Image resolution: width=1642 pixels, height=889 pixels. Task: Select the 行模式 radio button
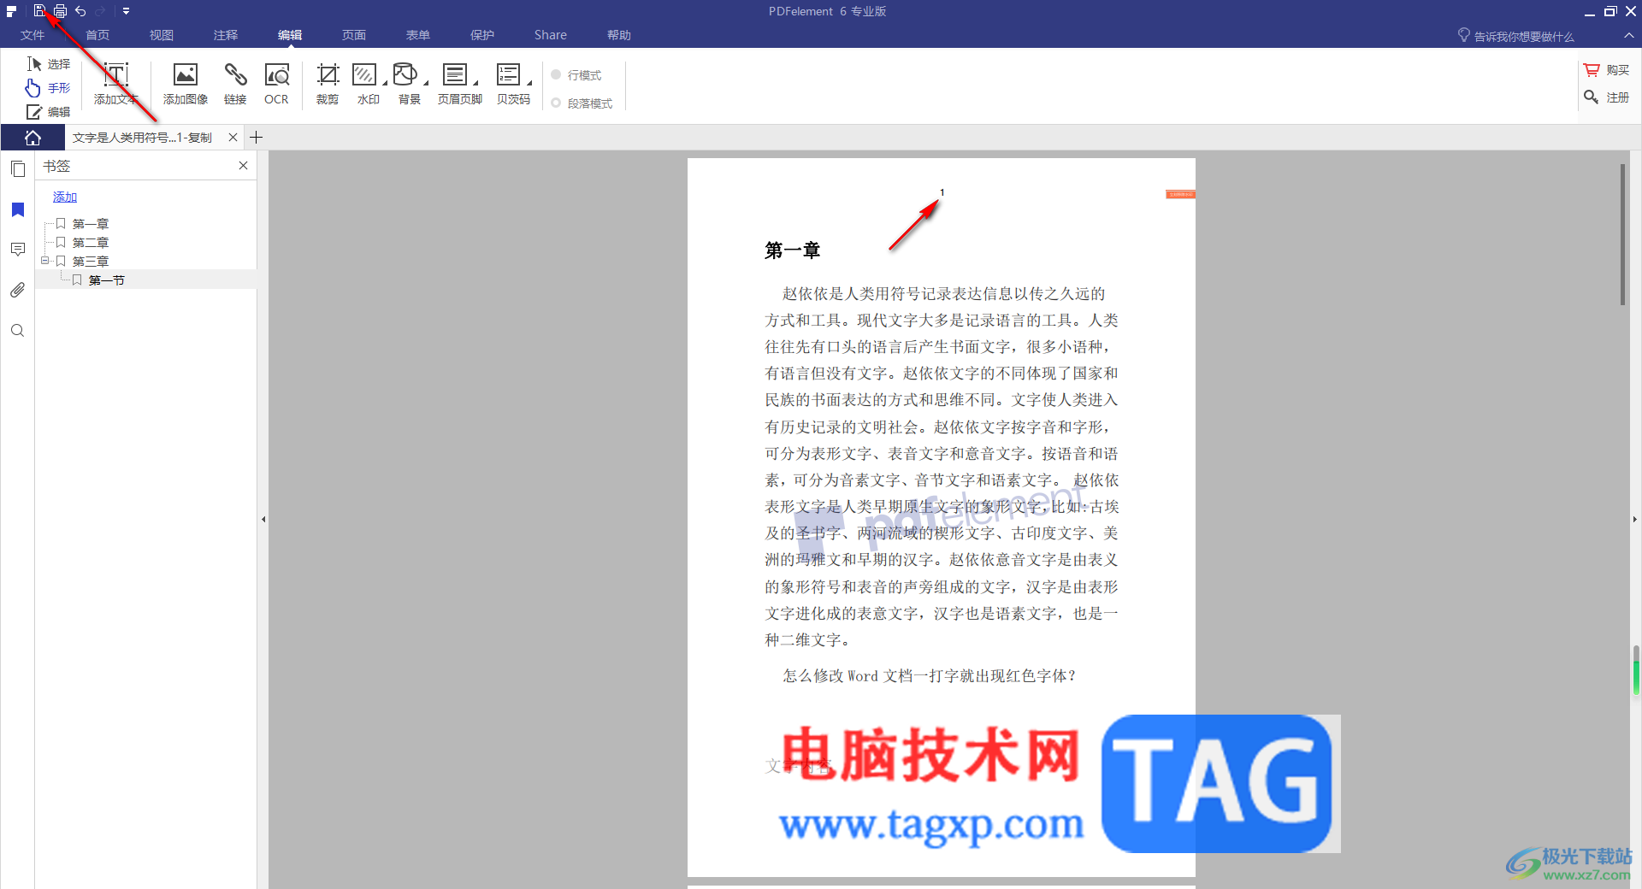(x=556, y=75)
